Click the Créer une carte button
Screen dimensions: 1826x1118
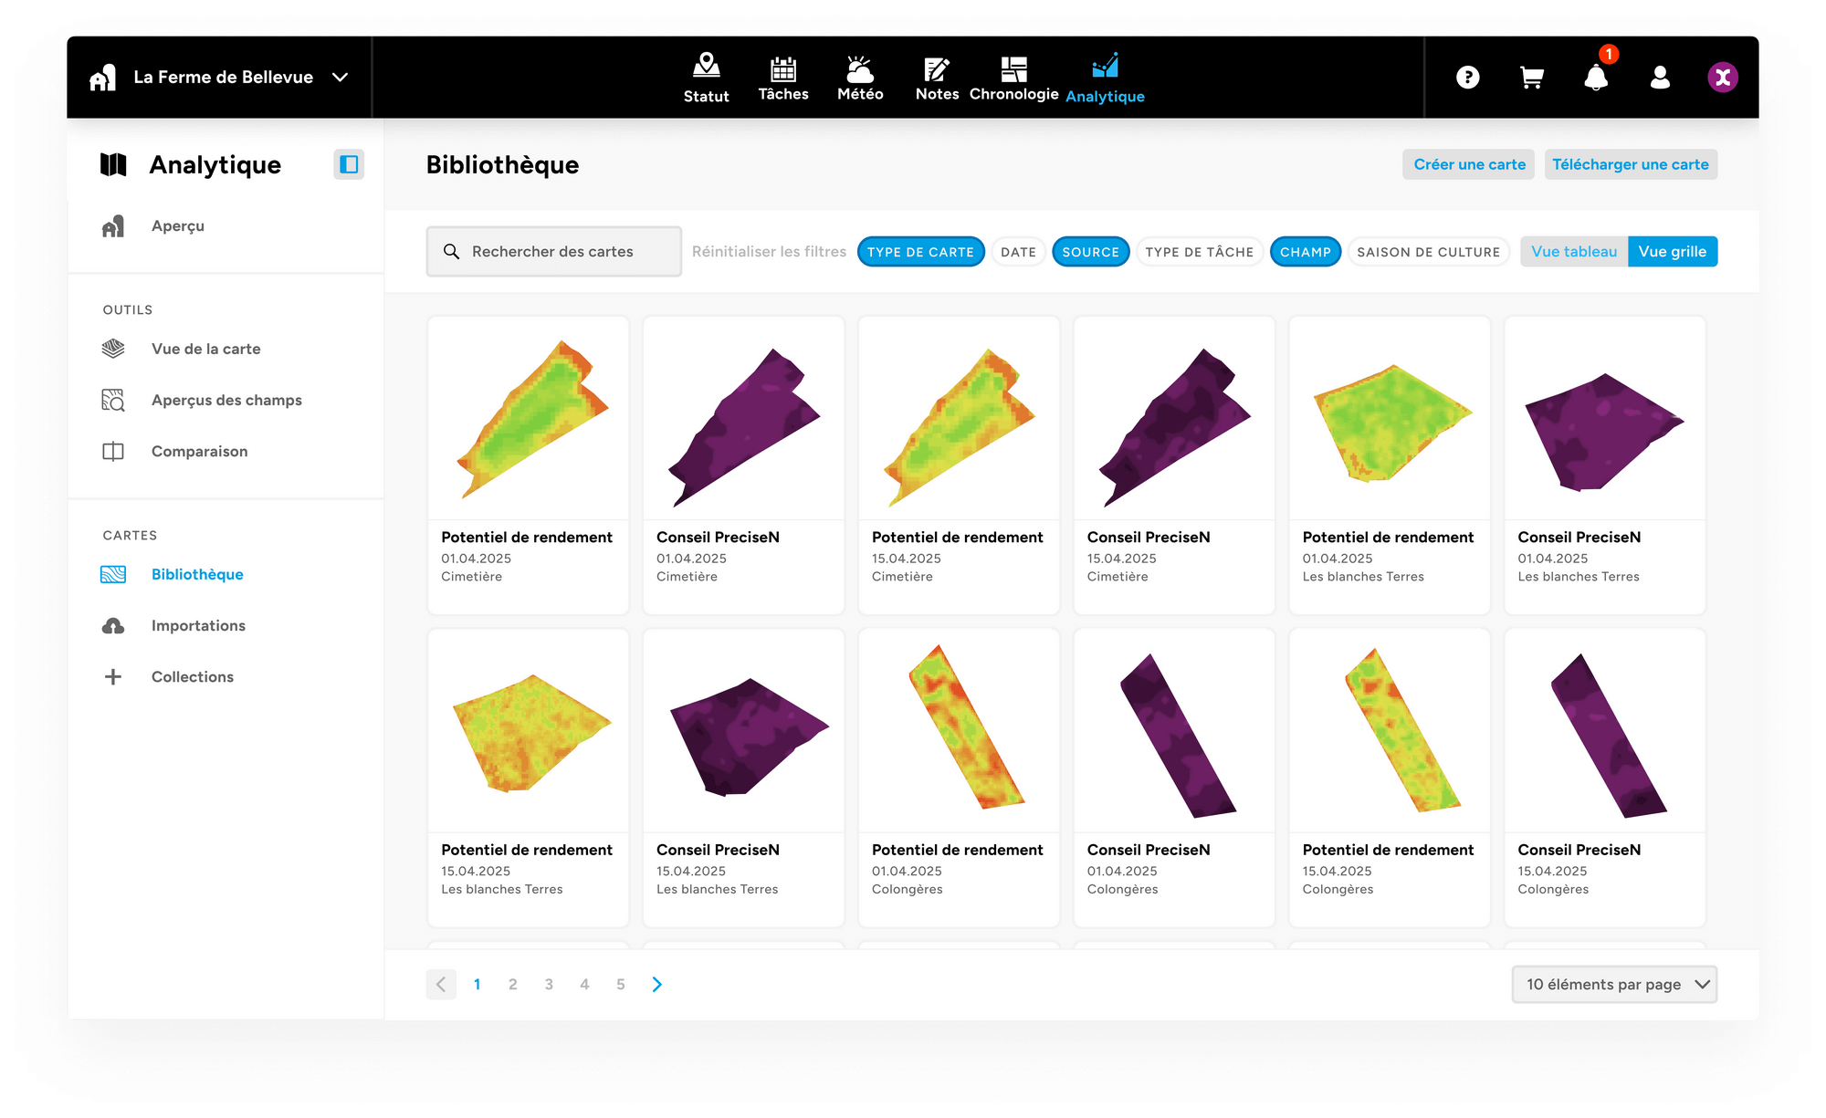point(1467,164)
